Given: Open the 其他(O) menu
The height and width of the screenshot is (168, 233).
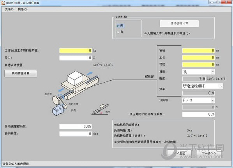Looking at the screenshot, I should [x=23, y=9].
